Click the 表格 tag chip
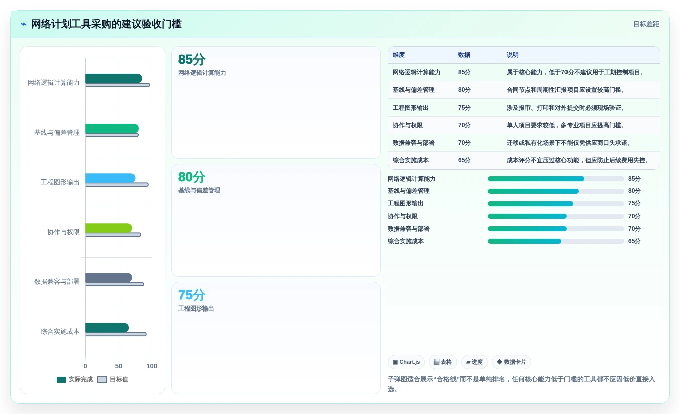The height and width of the screenshot is (414, 680). [x=442, y=362]
